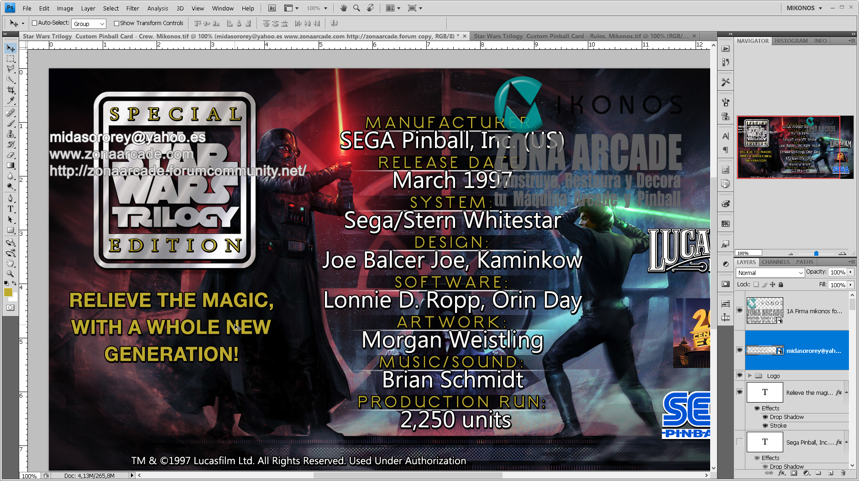Open the Analysis menu

pyautogui.click(x=157, y=8)
